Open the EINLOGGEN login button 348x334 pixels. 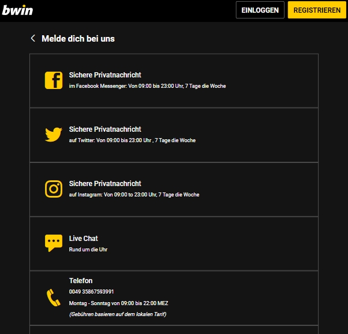click(260, 10)
